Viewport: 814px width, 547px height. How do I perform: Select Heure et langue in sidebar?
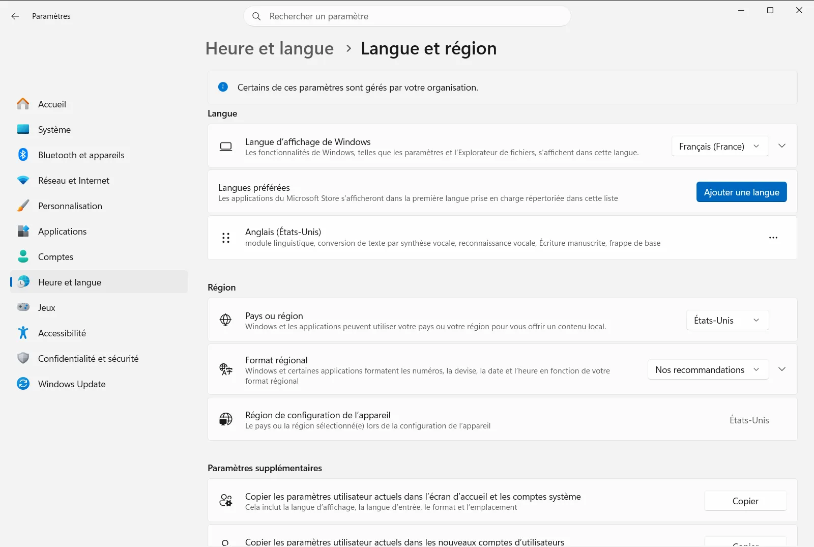click(99, 282)
